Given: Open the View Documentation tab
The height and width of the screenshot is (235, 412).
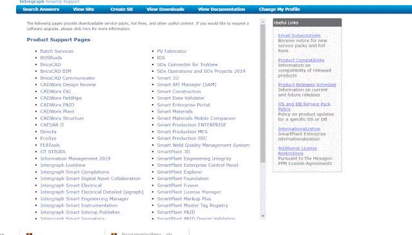Looking at the screenshot, I should (222, 10).
